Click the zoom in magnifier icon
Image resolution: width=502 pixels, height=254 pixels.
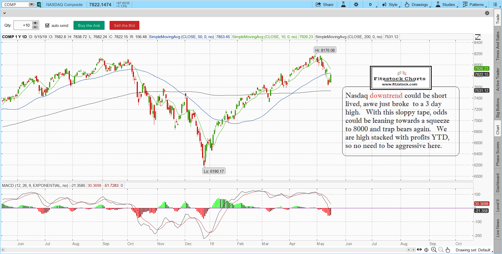[x=434, y=250]
